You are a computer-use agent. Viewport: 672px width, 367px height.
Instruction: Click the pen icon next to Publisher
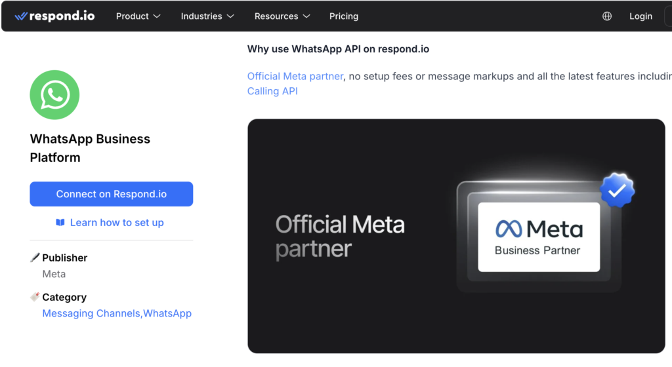(x=35, y=258)
